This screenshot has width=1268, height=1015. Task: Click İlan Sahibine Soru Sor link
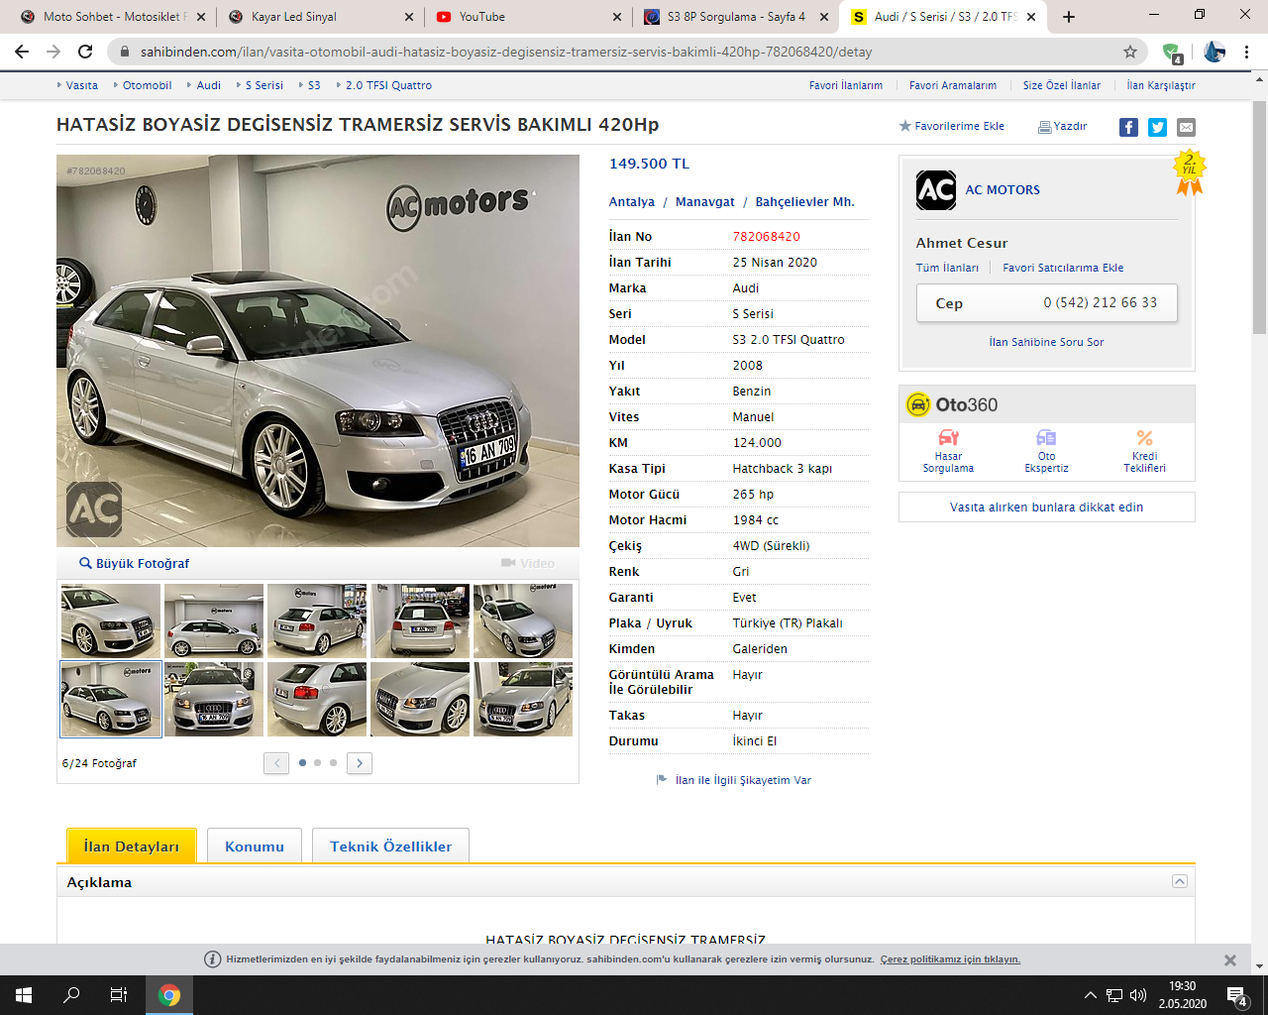coord(1046,342)
